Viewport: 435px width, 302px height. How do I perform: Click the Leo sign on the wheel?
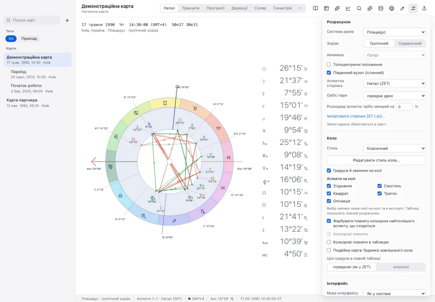116,137
